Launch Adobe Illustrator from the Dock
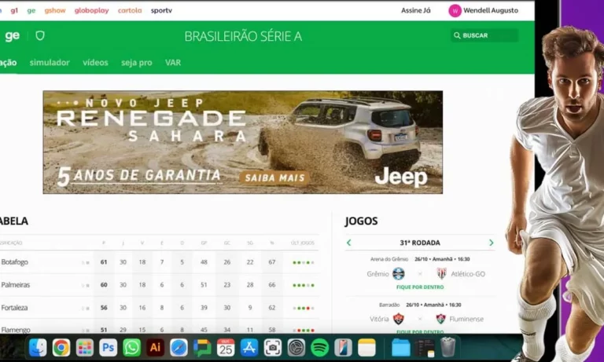This screenshot has width=604, height=362. point(155,347)
